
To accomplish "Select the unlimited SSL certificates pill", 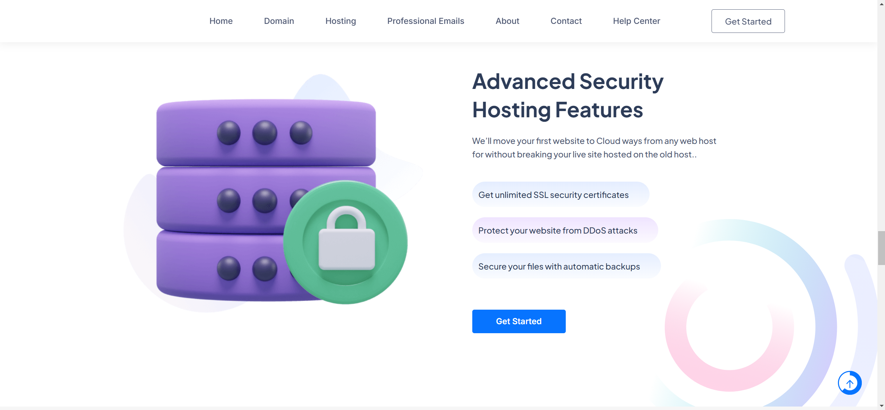I will (x=561, y=194).
